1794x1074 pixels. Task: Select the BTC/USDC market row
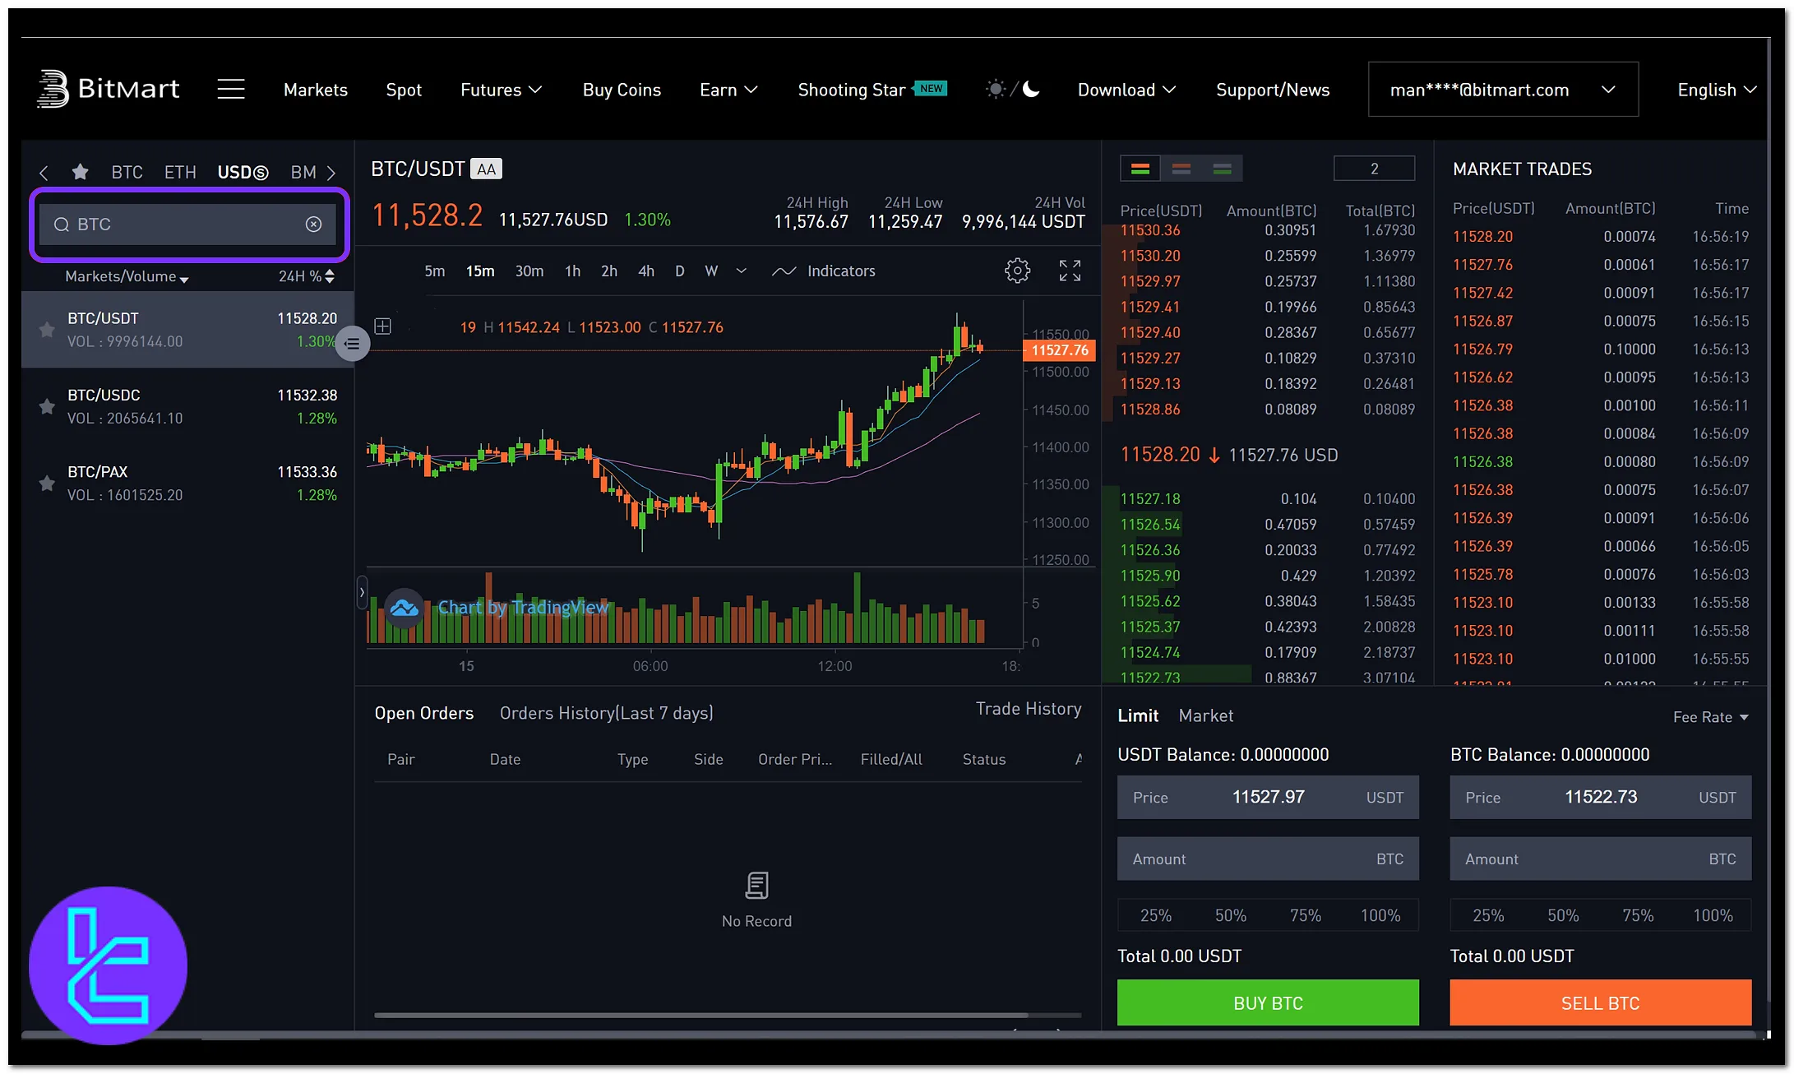(x=187, y=406)
